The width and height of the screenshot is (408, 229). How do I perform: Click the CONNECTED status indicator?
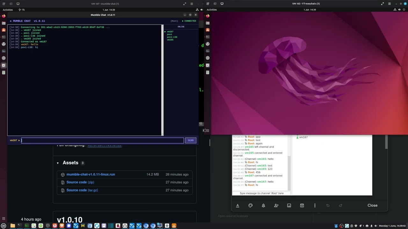[x=189, y=21]
